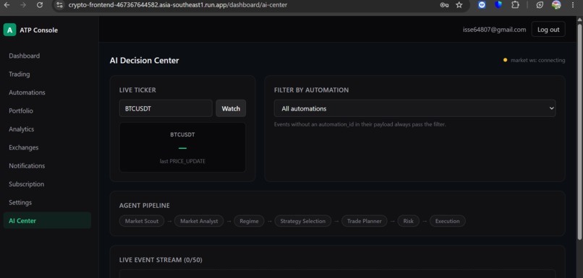Viewport: 583px width, 278px height.
Task: Open the Extensions puzzle piece icon
Action: coord(515,5)
